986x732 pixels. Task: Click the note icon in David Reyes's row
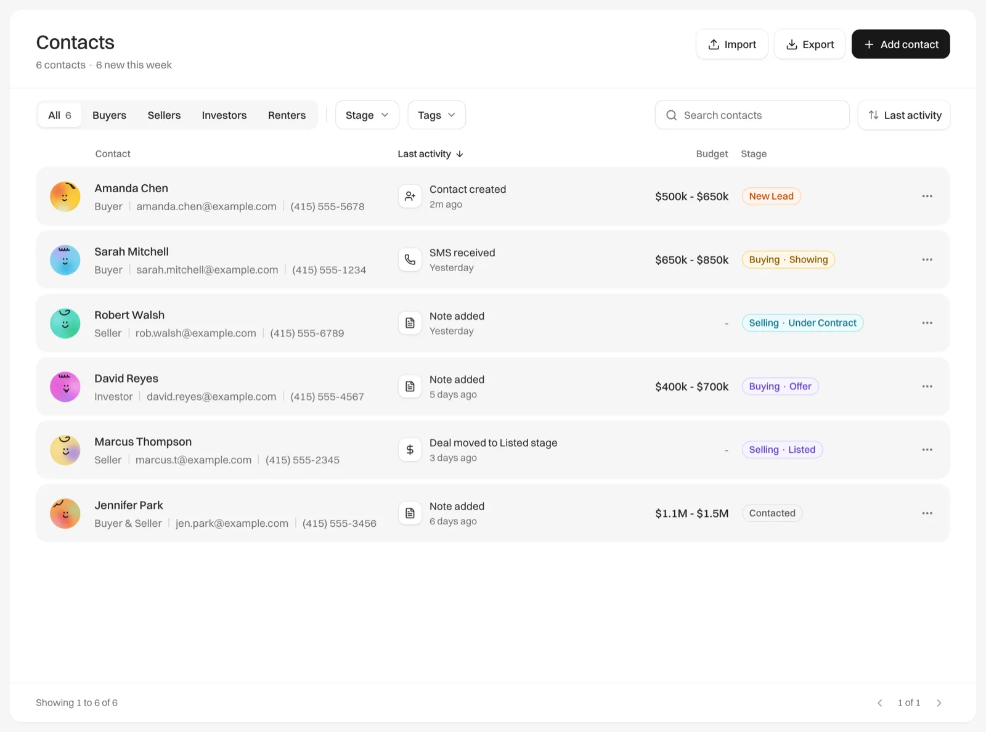(410, 387)
